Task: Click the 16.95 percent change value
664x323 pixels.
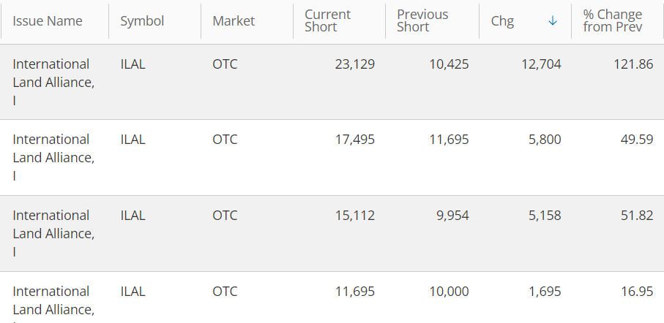Action: [x=637, y=292]
